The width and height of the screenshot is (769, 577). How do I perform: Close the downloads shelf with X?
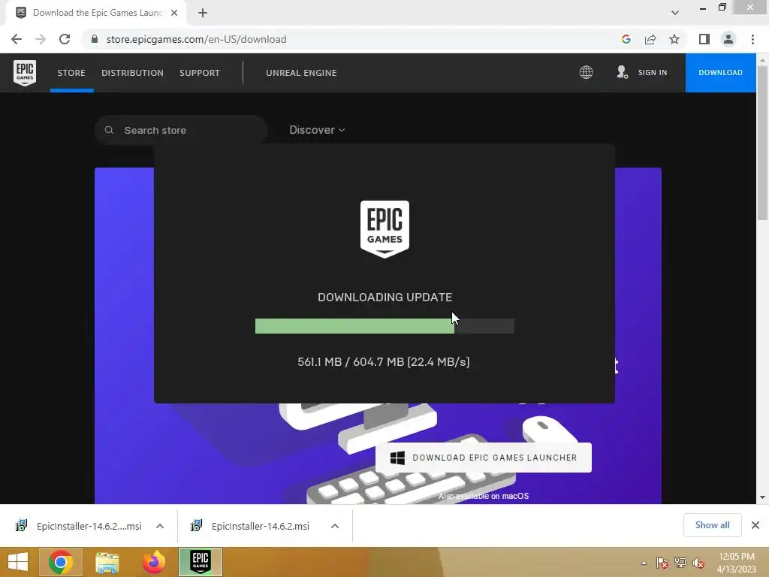coord(755,525)
